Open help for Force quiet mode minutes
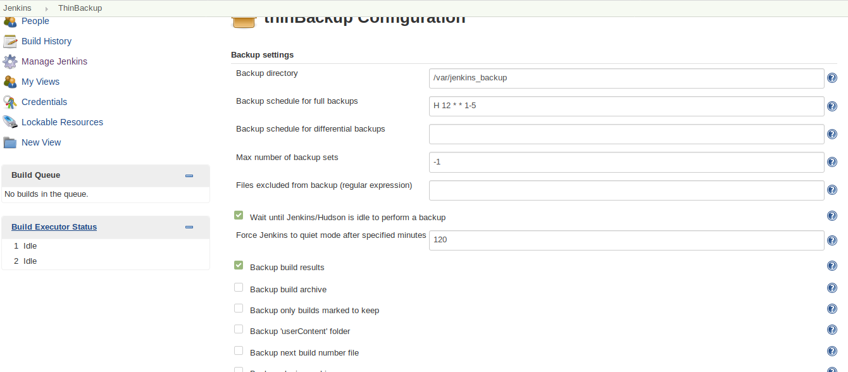Viewport: 848px width, 372px height. click(x=832, y=240)
